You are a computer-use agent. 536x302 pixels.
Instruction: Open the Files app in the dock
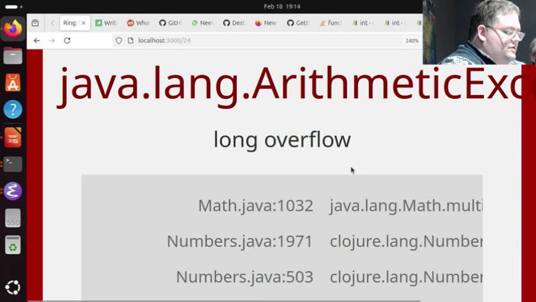pos(13,55)
